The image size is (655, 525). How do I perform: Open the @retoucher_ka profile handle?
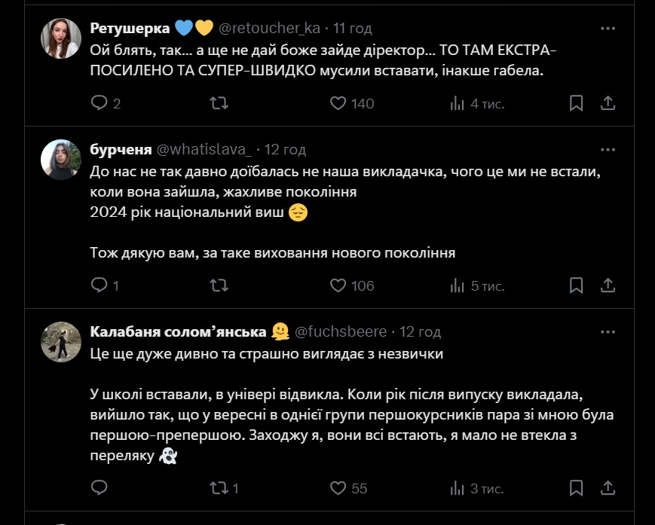coord(269,29)
